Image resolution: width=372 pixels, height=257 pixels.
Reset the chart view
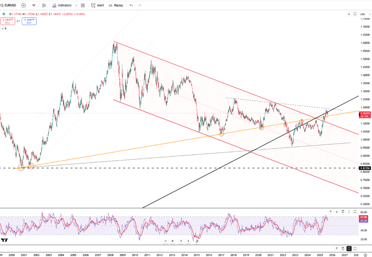197,241
